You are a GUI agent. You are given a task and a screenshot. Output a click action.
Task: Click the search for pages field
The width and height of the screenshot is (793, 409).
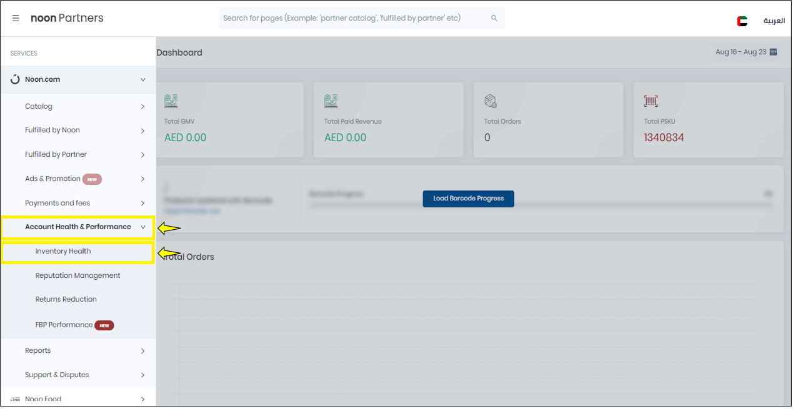click(x=353, y=18)
